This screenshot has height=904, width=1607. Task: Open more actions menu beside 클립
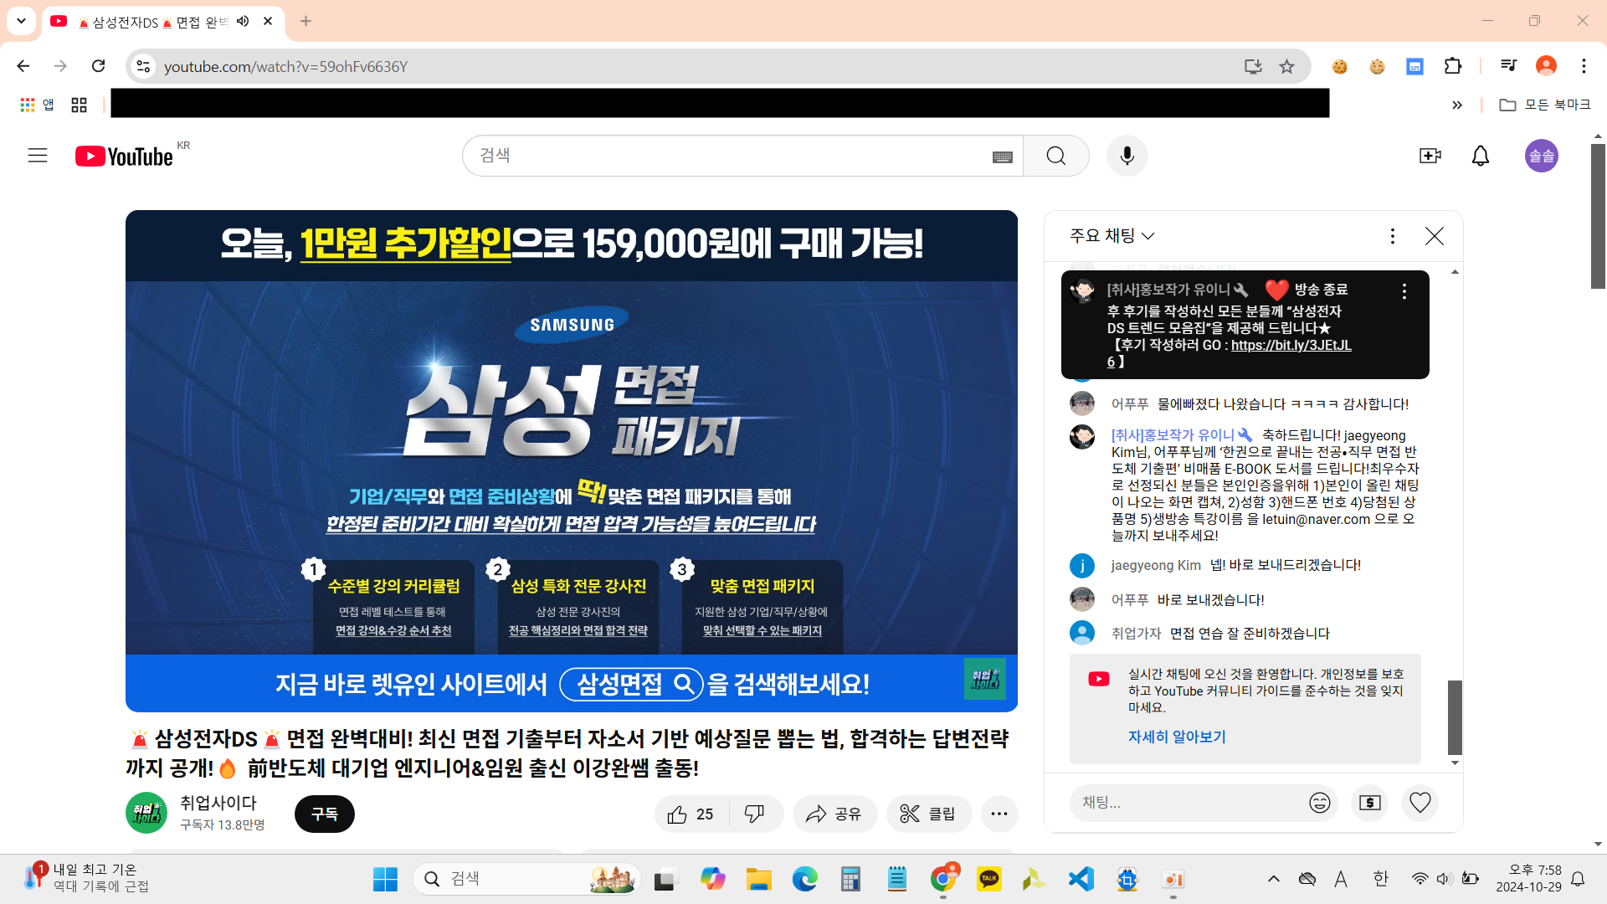coord(999,814)
